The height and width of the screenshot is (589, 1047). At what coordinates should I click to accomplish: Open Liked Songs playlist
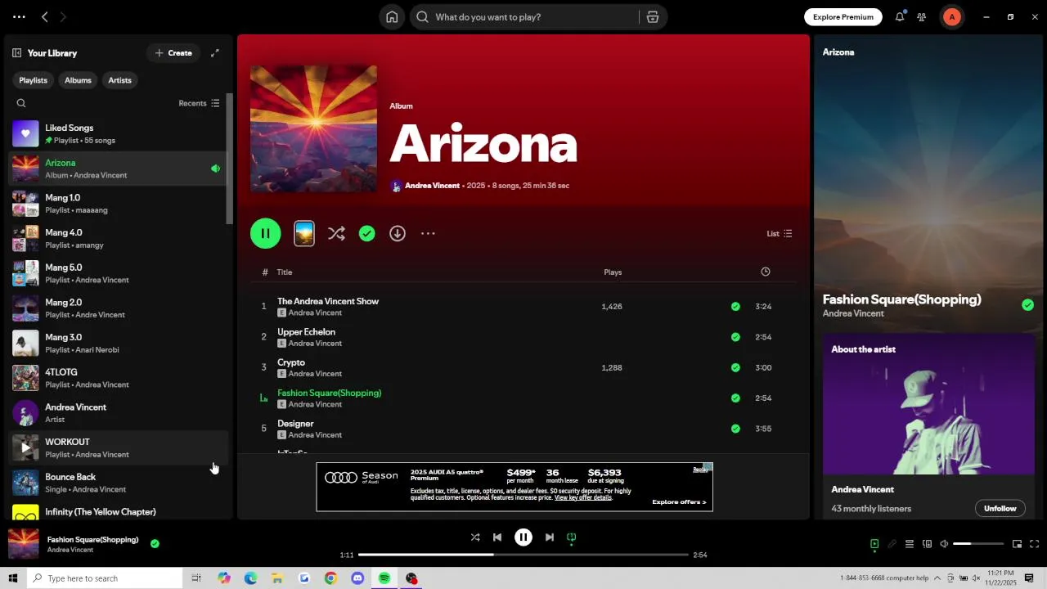117,134
